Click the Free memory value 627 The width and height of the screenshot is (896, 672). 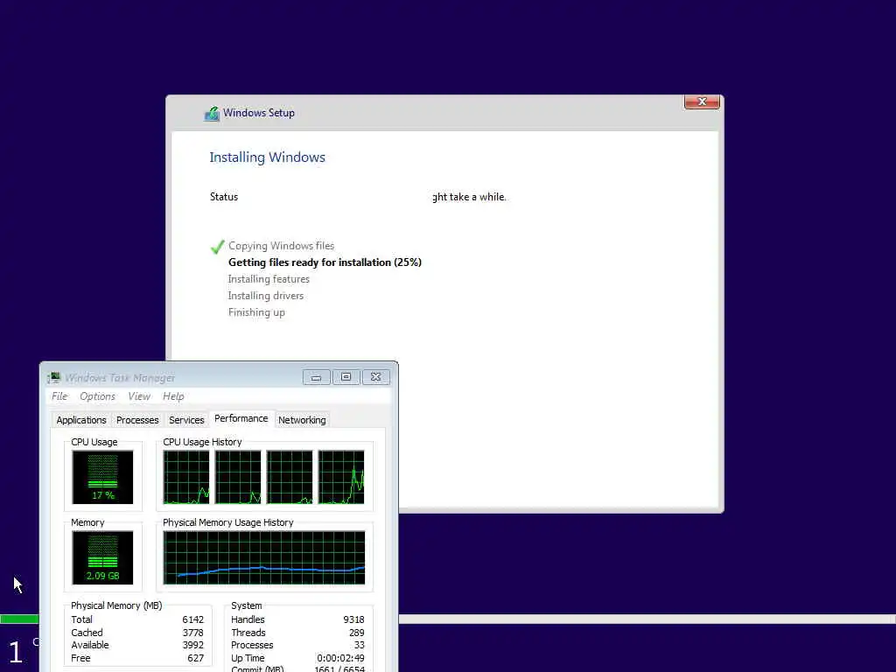tap(195, 658)
